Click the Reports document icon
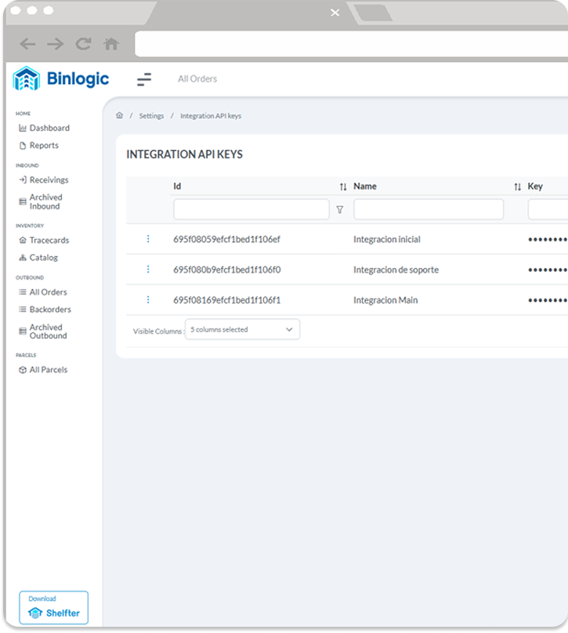The height and width of the screenshot is (633, 568). click(23, 146)
